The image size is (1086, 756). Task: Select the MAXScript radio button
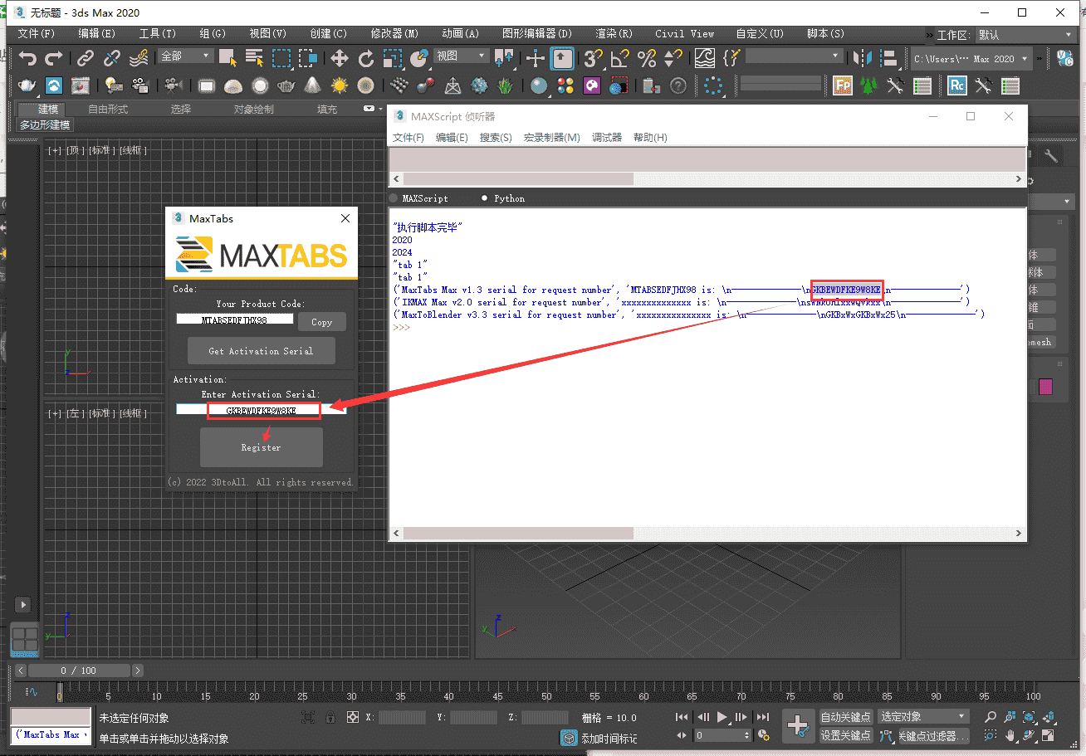tap(394, 198)
